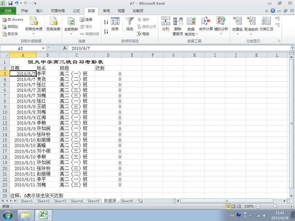Image resolution: width=295 pixels, height=221 pixels.
Task: Click the Data Validation icon (数据有效性)
Action: point(191,21)
